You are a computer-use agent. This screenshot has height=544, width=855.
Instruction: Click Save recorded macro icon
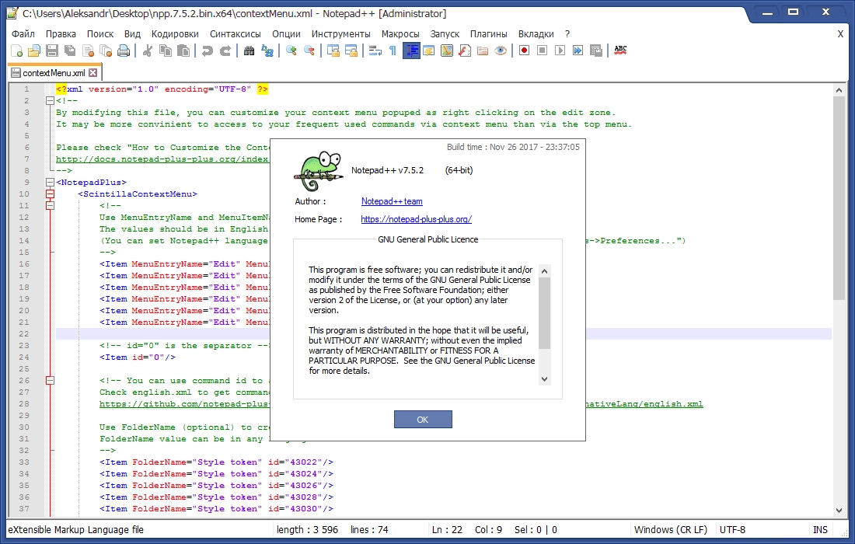pos(596,51)
